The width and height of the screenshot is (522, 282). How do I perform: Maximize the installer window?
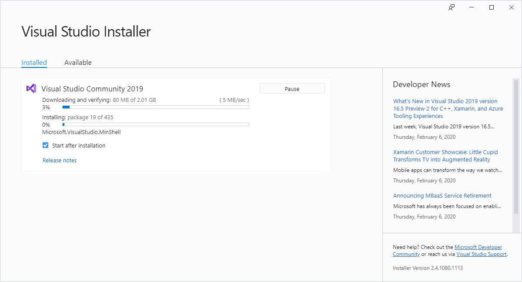click(492, 7)
